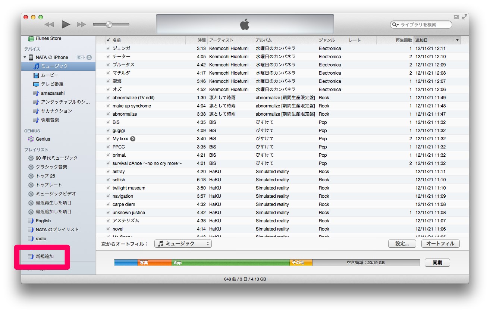The height and width of the screenshot is (313, 490).
Task: Open トップ 25 smart playlist gear icon
Action: tap(31, 176)
